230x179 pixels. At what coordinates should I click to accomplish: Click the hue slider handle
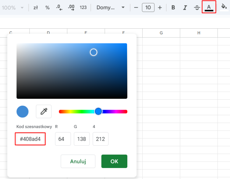(x=98, y=111)
